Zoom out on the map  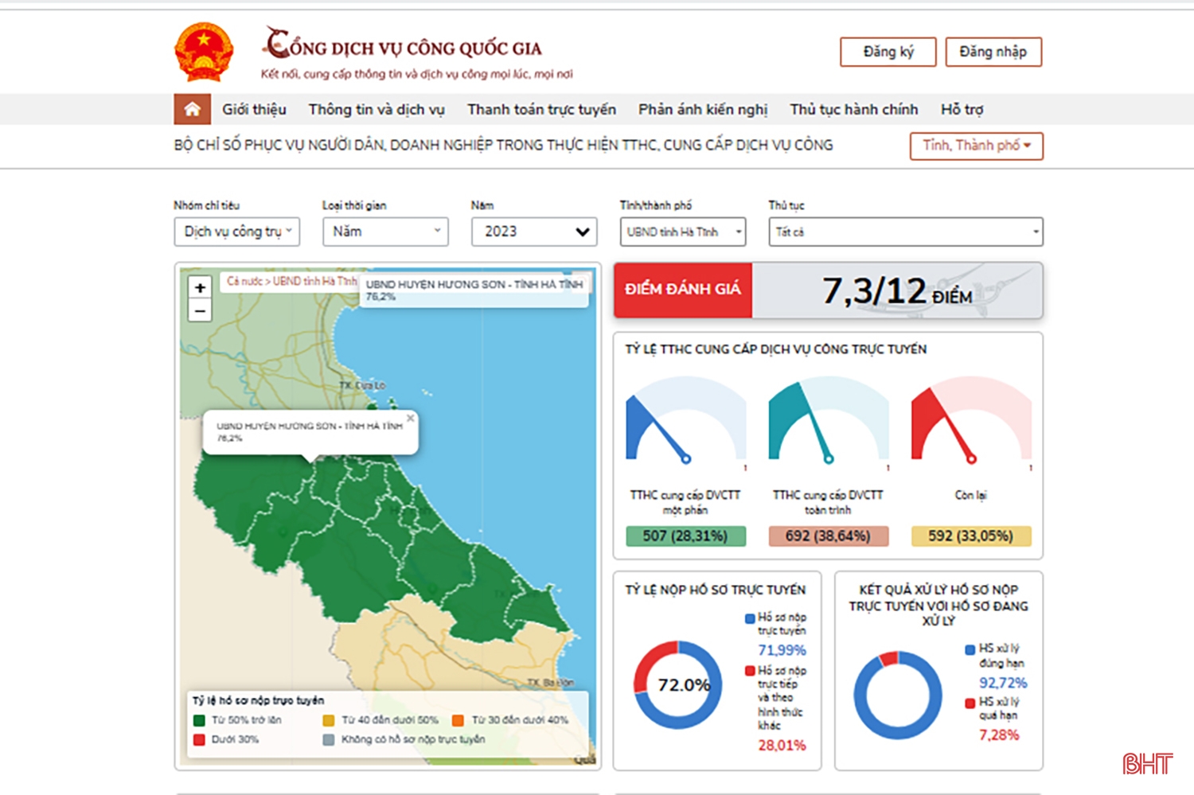[201, 311]
